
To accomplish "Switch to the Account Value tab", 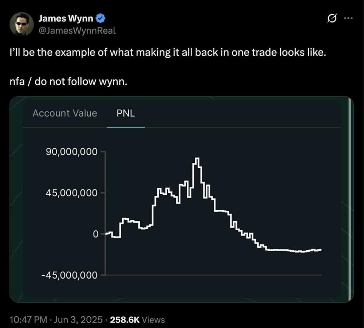I will pyautogui.click(x=65, y=113).
